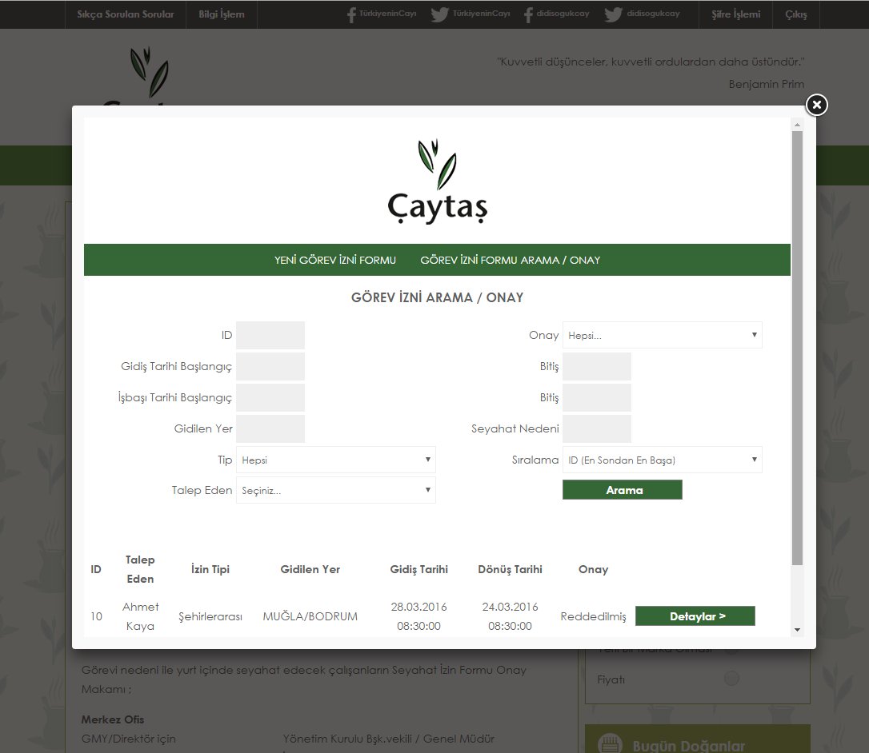The image size is (869, 753).
Task: Click Şehirlerarası cell in results row
Action: pyautogui.click(x=210, y=616)
